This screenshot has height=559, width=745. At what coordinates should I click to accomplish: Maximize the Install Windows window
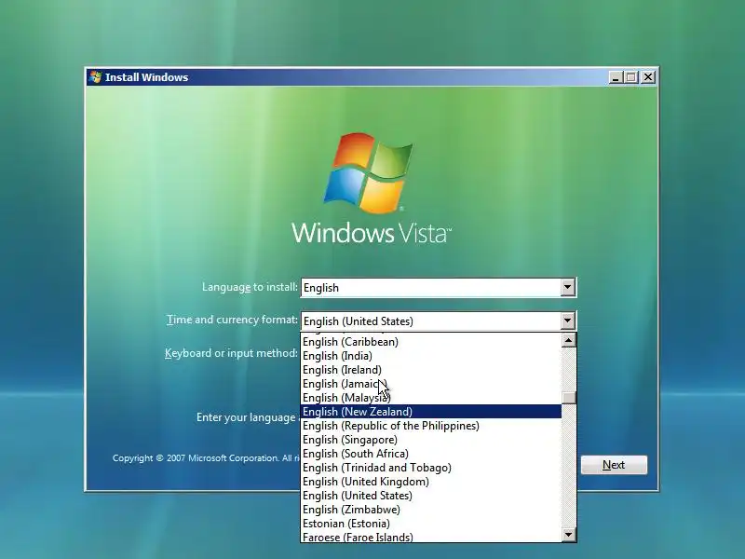coord(631,77)
